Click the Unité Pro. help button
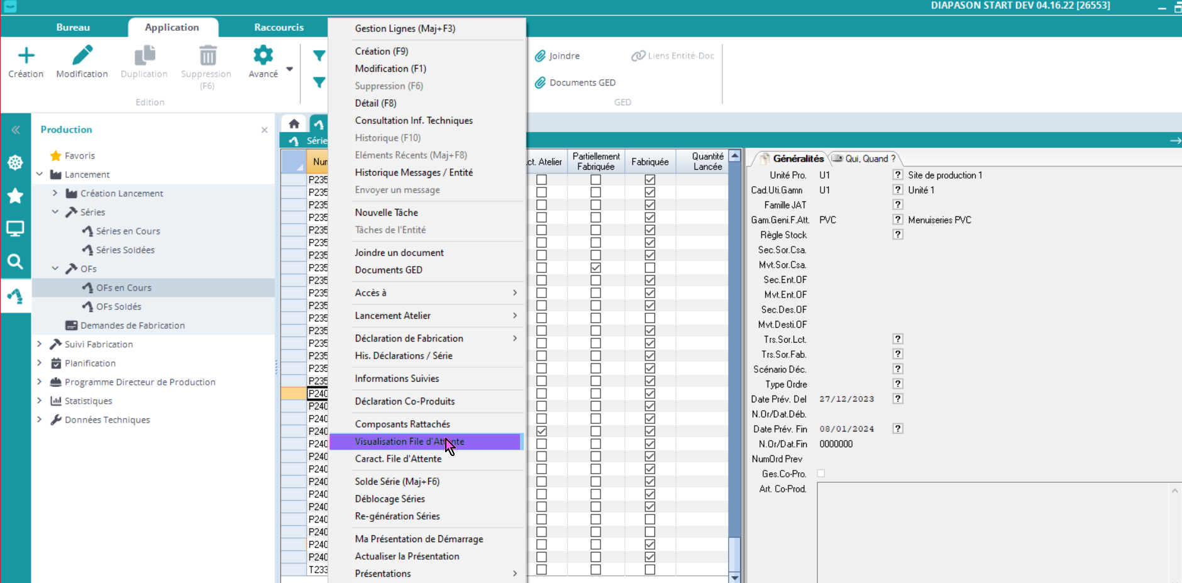Image resolution: width=1182 pixels, height=583 pixels. [897, 175]
